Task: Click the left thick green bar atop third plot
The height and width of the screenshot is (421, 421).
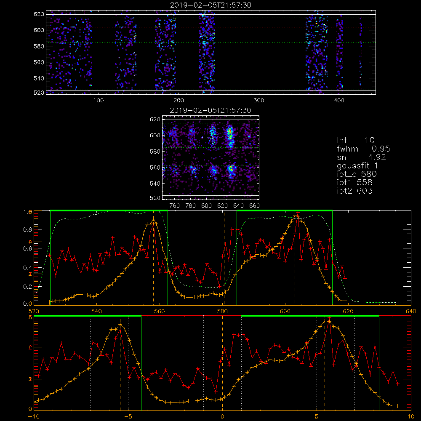Action: [109, 211]
